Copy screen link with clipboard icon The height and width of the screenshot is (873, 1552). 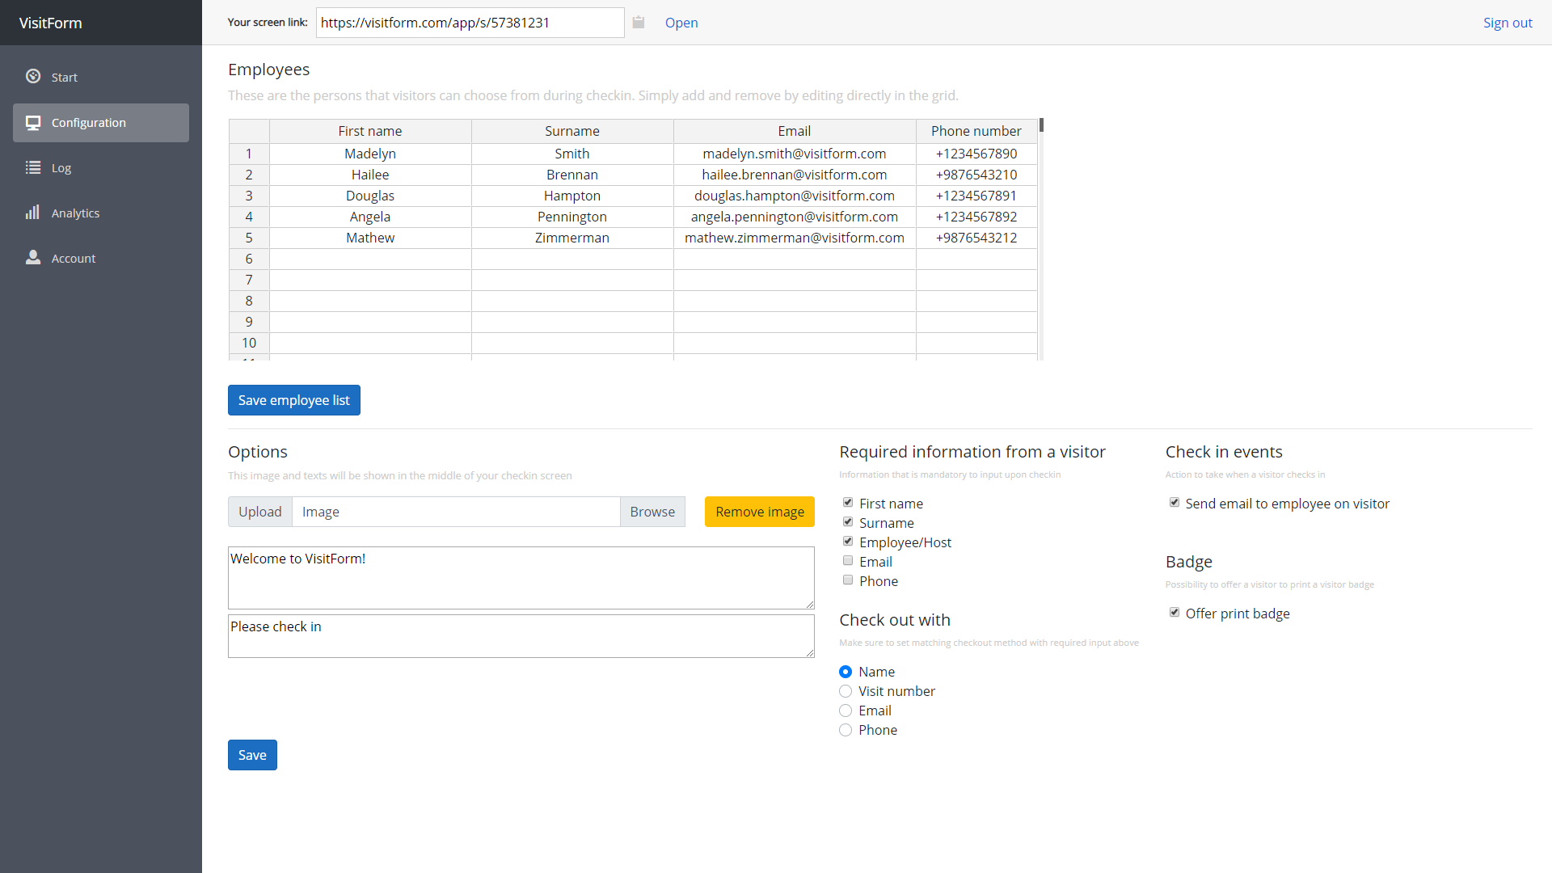coord(639,23)
